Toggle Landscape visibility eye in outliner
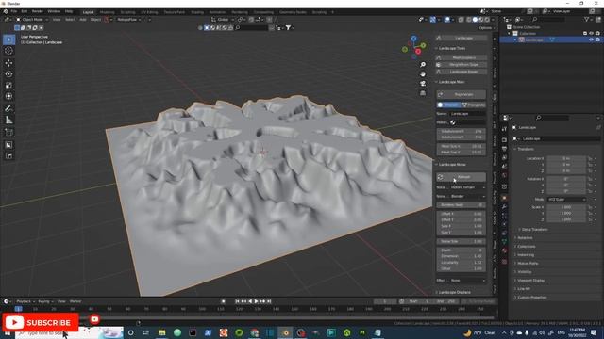 (591, 40)
